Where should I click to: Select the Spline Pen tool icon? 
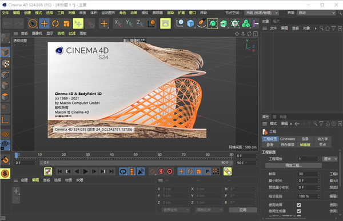(x=201, y=23)
